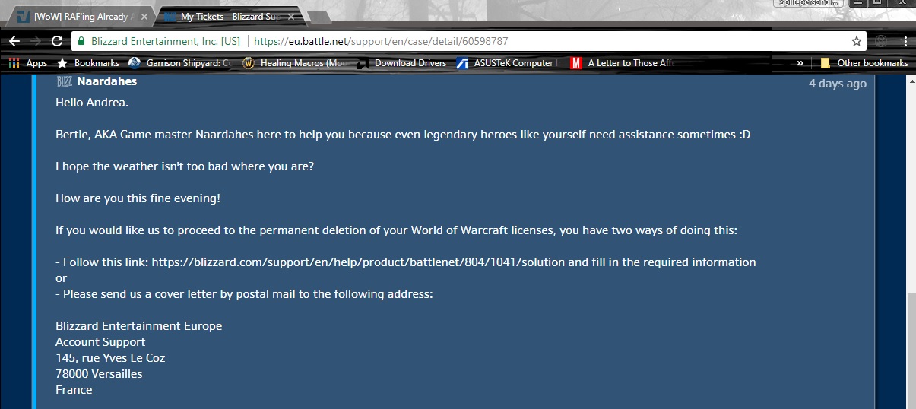Bookmark this page with the star icon
916x409 pixels.
tap(857, 41)
